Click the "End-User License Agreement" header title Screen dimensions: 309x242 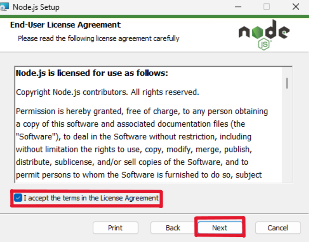coord(65,25)
